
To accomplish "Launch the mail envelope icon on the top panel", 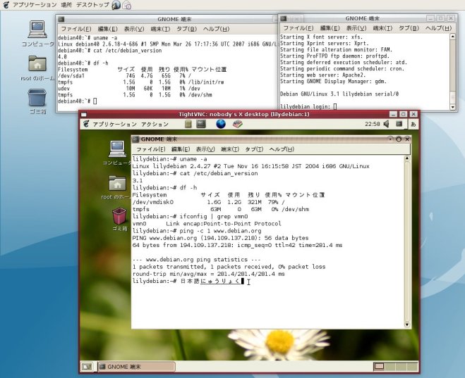I will point(127,5).
